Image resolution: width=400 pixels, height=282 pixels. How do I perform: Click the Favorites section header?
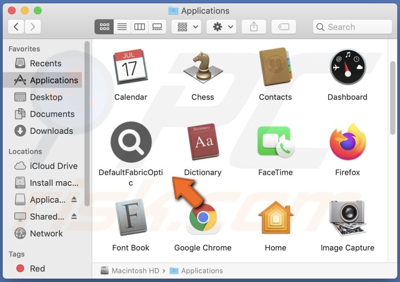[24, 49]
